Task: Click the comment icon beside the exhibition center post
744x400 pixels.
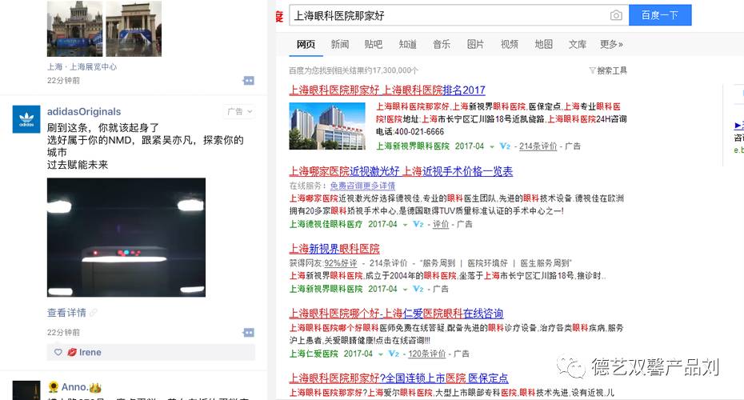Action: [x=249, y=81]
